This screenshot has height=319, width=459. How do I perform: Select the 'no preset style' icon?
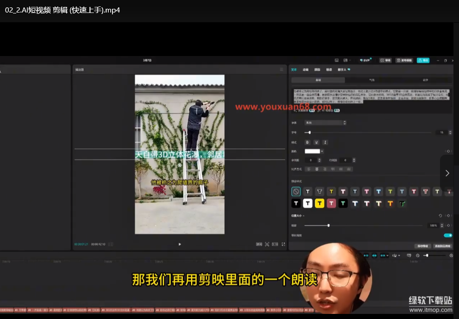point(296,191)
